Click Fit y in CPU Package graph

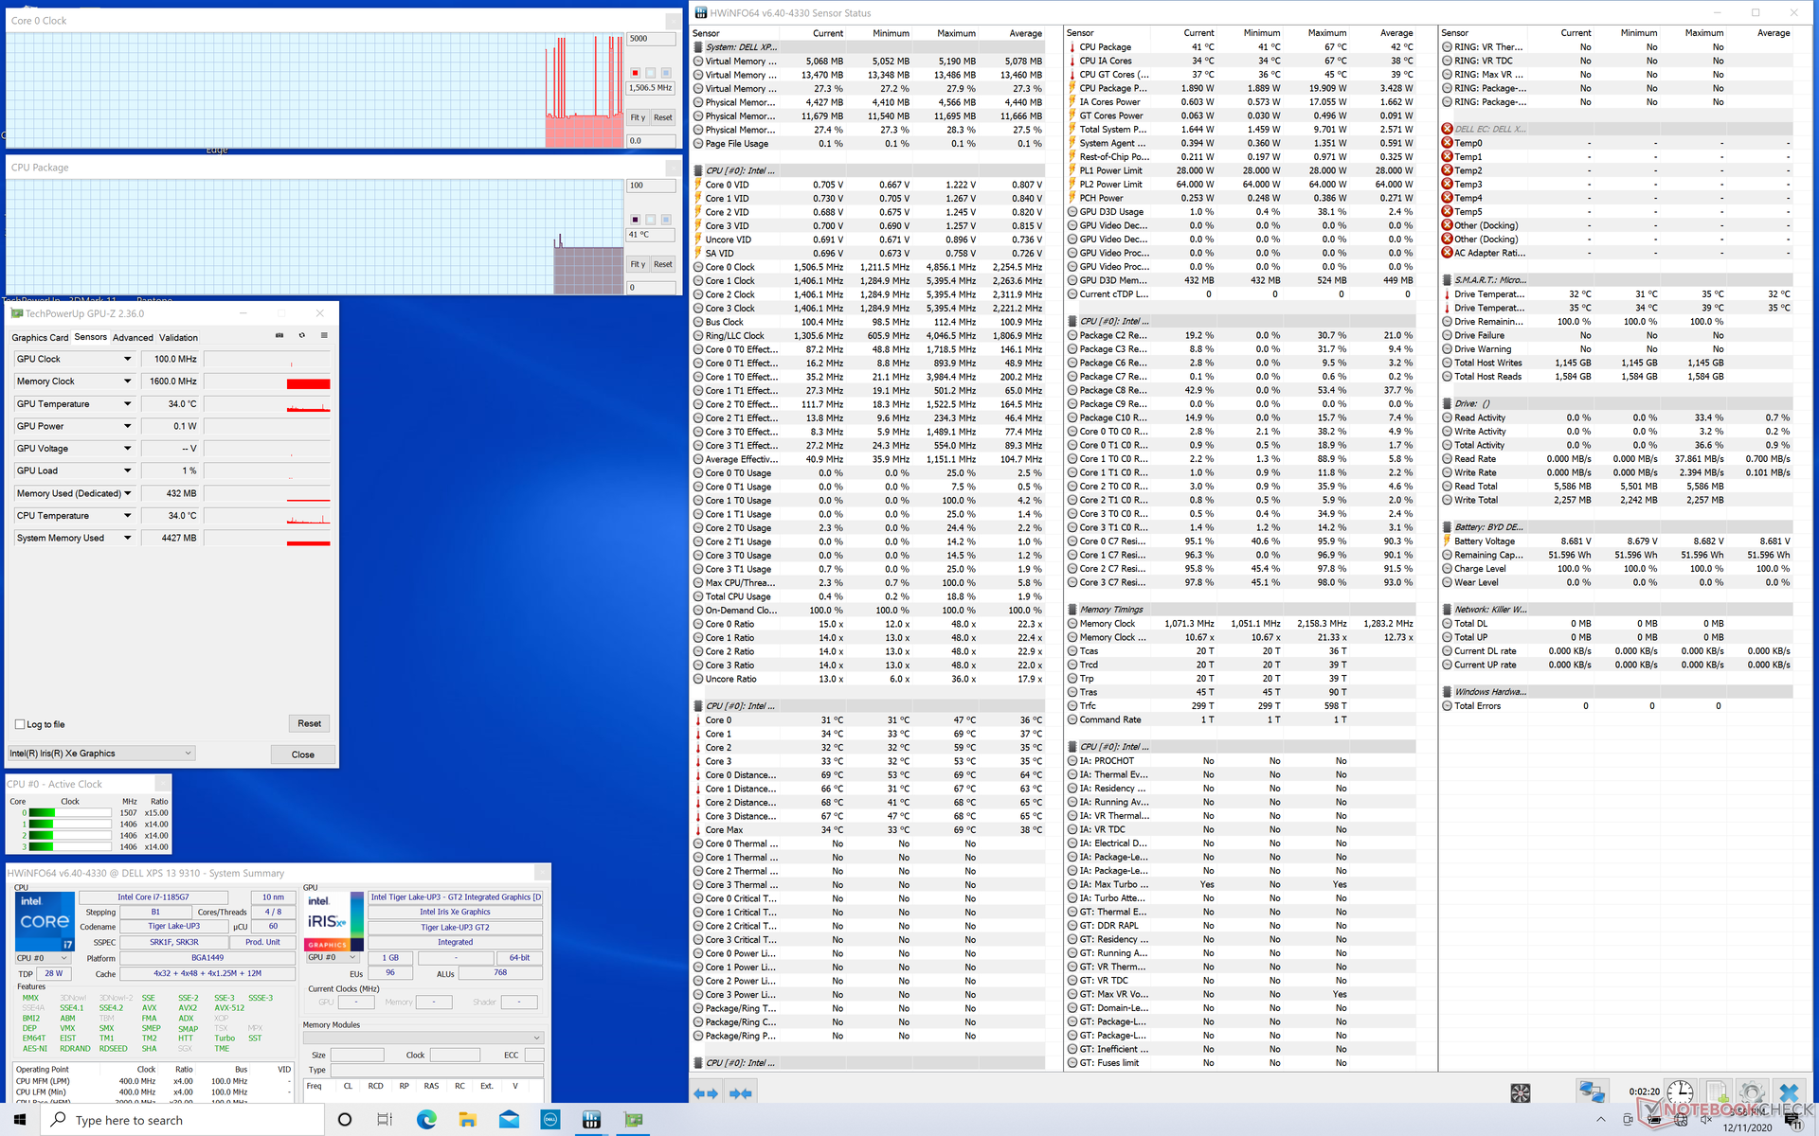[x=638, y=265]
